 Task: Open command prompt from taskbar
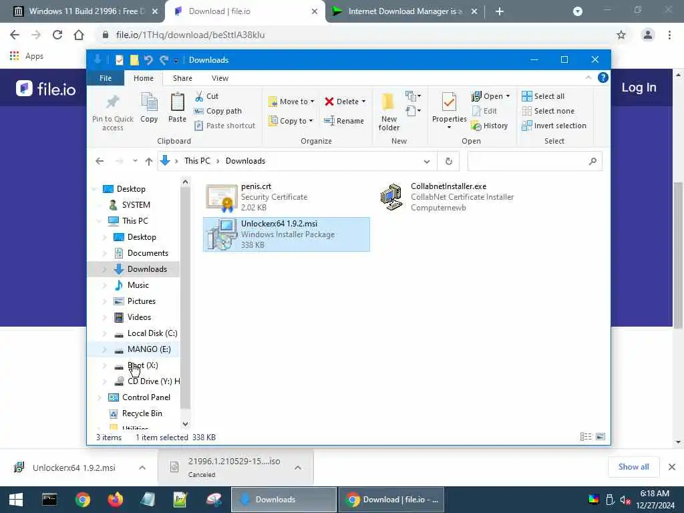pyautogui.click(x=49, y=500)
